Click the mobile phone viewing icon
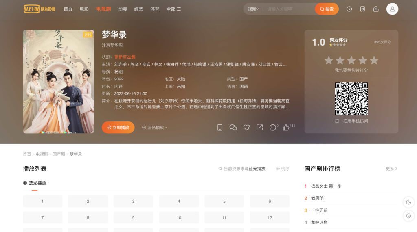The width and height of the screenshot is (417, 232). point(219,128)
